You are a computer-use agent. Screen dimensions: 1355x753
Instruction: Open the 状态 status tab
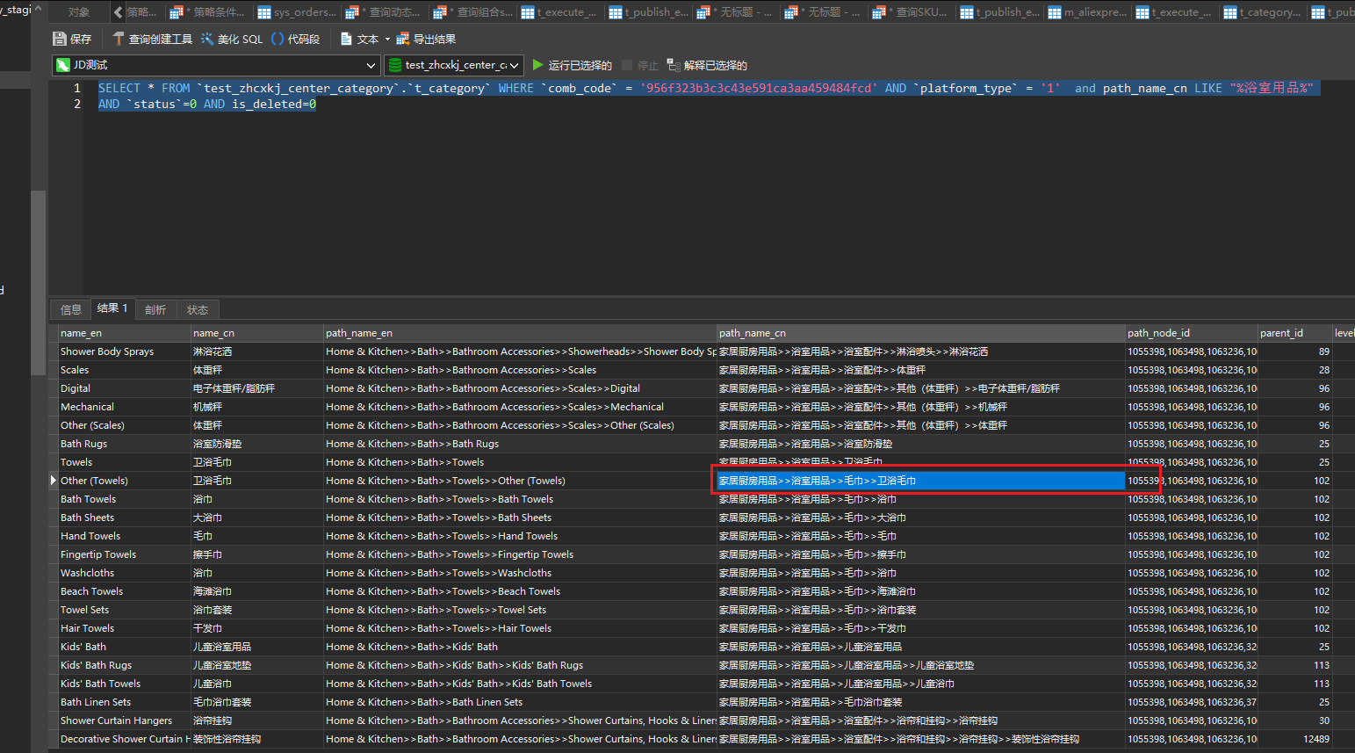198,309
